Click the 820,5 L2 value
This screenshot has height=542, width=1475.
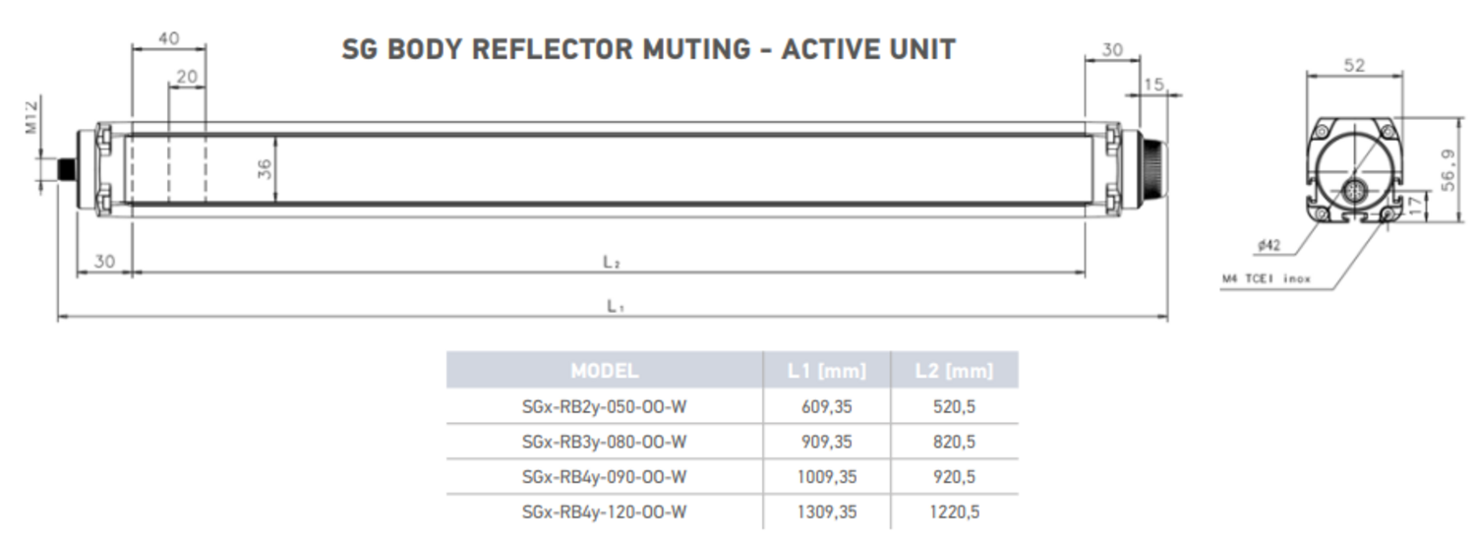(954, 442)
